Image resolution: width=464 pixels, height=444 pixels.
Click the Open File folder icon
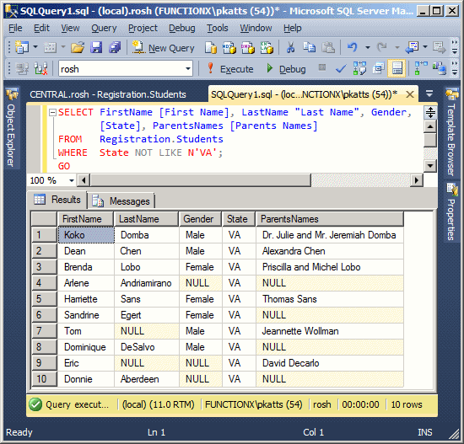click(x=78, y=47)
